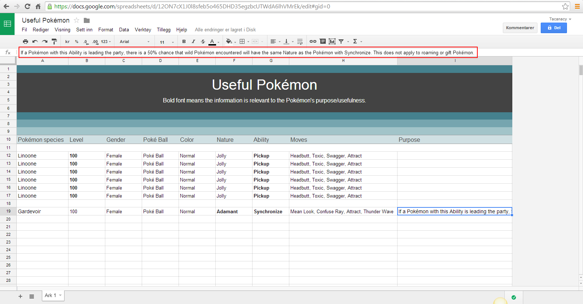Open the Visning menu
The width and height of the screenshot is (583, 304).
click(62, 30)
